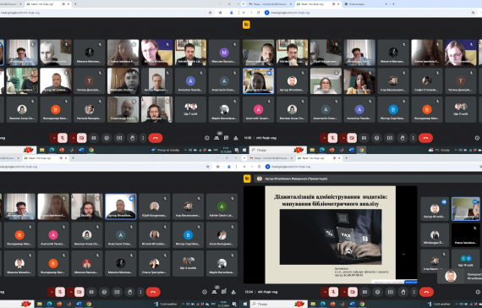
Task: Open more options three-dot menu in the tax presentation window
Action: (x=414, y=292)
